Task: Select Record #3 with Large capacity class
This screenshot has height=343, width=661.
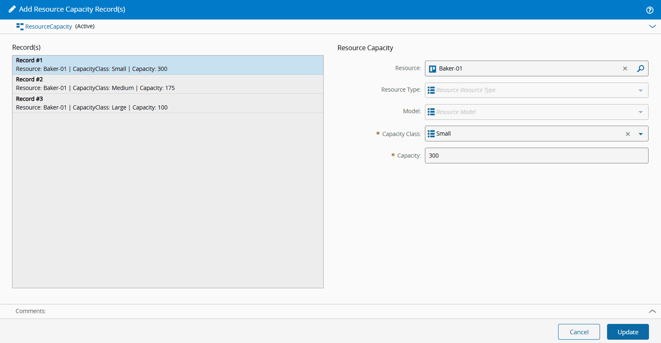Action: [168, 103]
